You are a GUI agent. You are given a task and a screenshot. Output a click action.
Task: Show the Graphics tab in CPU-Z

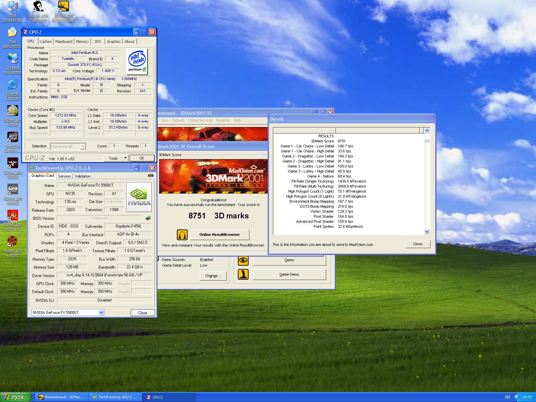pos(114,42)
